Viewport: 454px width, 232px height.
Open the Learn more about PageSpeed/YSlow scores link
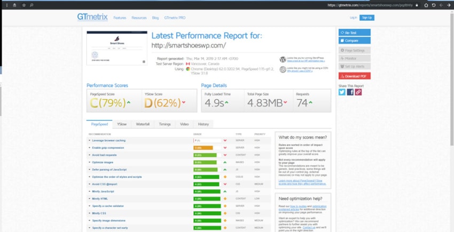click(x=302, y=182)
